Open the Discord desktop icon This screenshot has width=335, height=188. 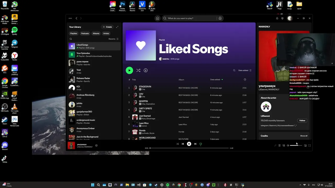click(5, 146)
